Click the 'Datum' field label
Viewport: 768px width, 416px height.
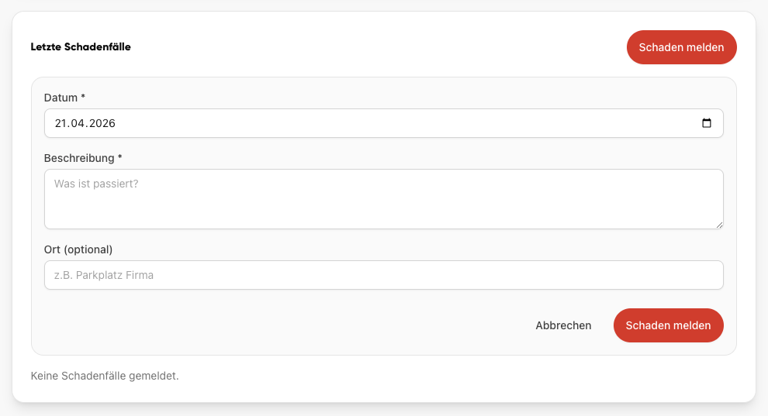tap(61, 98)
